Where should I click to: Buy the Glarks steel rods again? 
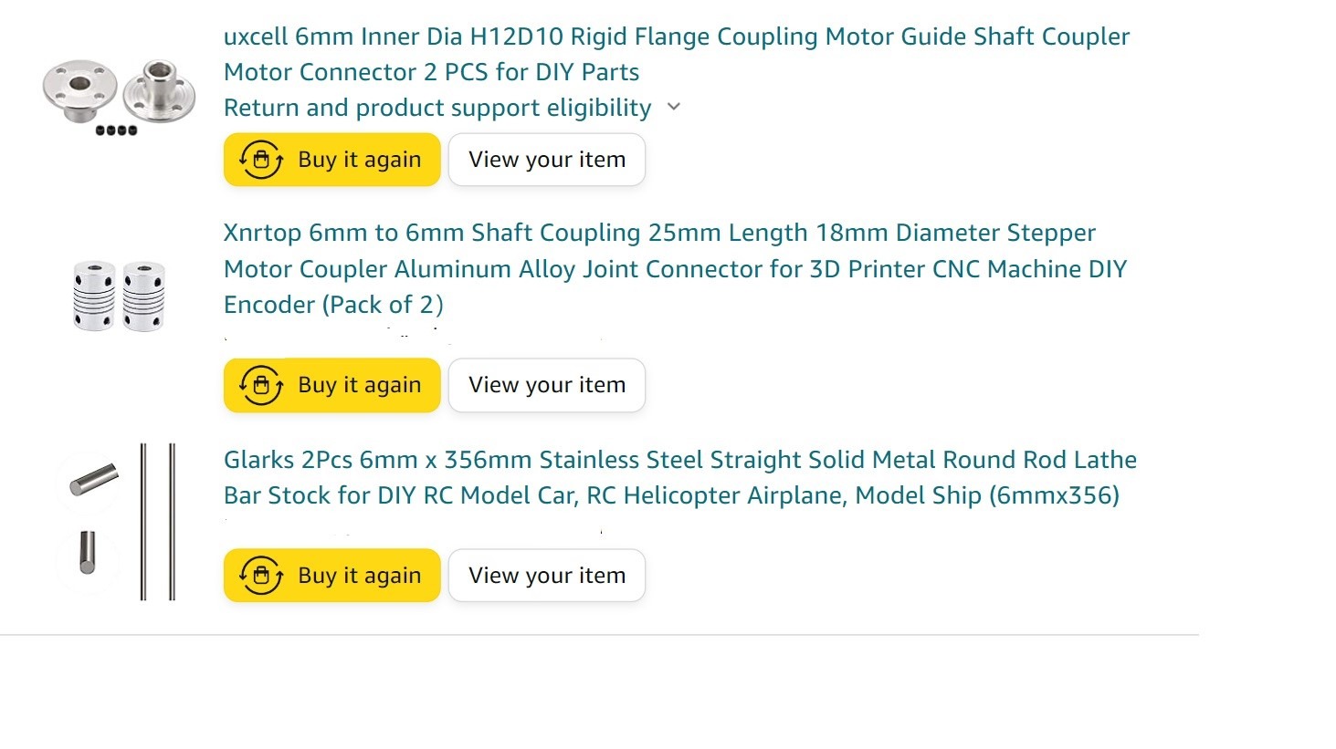pos(332,576)
